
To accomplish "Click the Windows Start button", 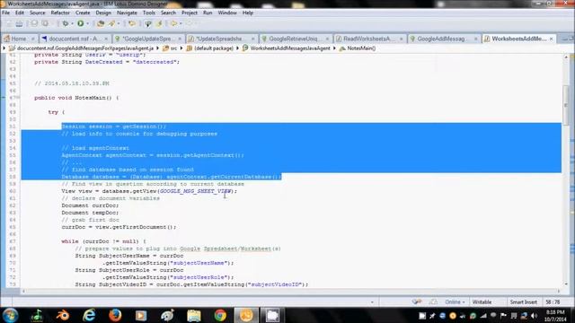I will coord(10,315).
